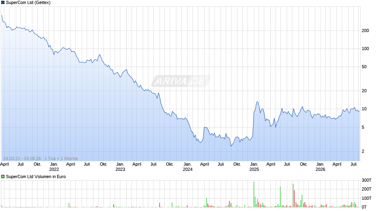Screen dimensions: 377x211
Task: Click the 'Jan. 2023' time axis label
Action: [120, 167]
